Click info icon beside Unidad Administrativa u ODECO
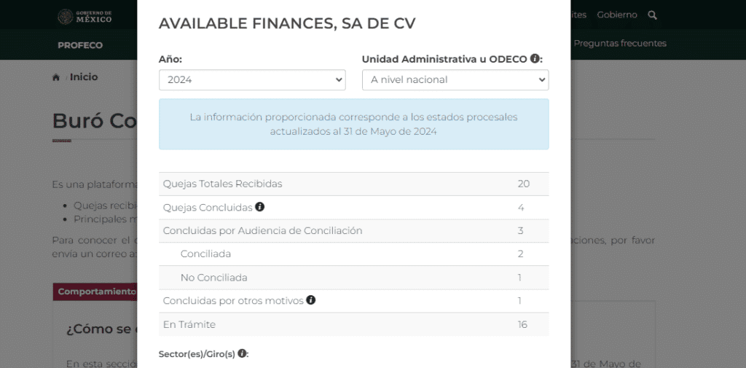This screenshot has width=746, height=368. coord(535,58)
